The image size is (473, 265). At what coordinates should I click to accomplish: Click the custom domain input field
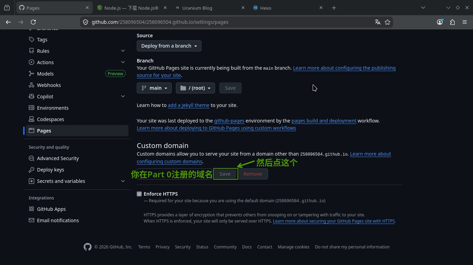pyautogui.click(x=174, y=174)
